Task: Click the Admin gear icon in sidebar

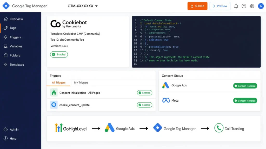Action: pyautogui.click(x=6, y=129)
